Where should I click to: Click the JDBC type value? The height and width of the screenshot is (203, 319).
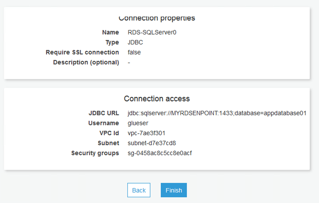click(135, 42)
